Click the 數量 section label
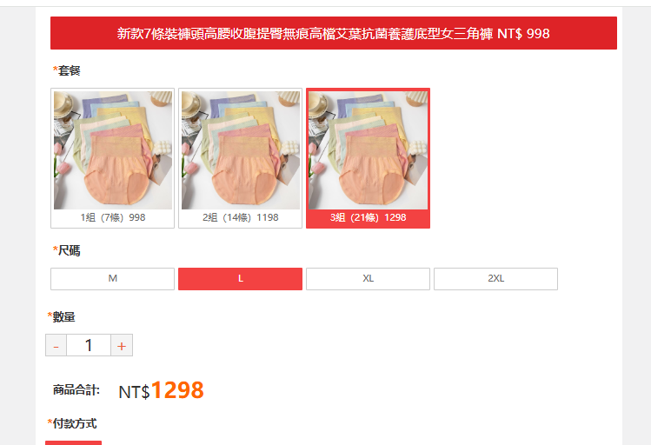 point(62,316)
